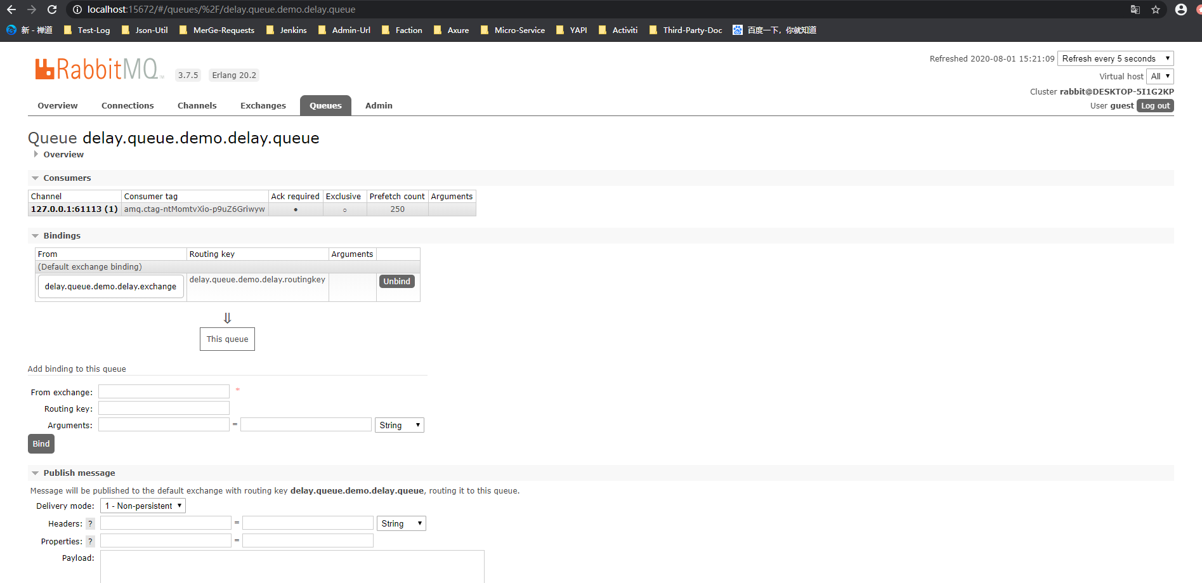
Task: Switch to the Connections tab
Action: [x=127, y=106]
